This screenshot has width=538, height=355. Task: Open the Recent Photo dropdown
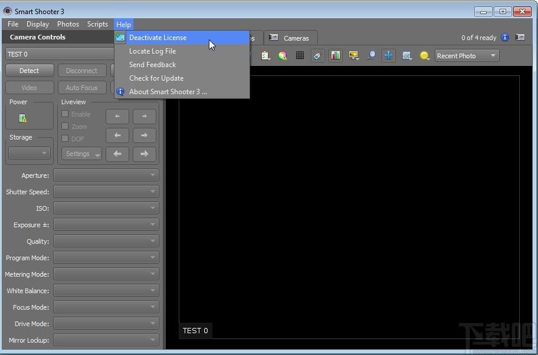[x=467, y=55]
